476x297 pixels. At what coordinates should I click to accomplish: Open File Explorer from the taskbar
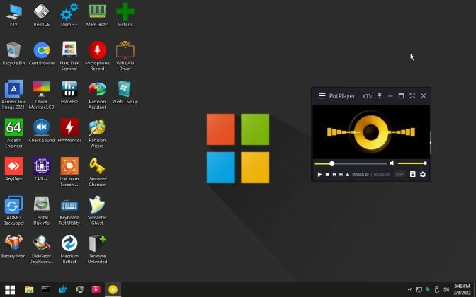pos(29,289)
